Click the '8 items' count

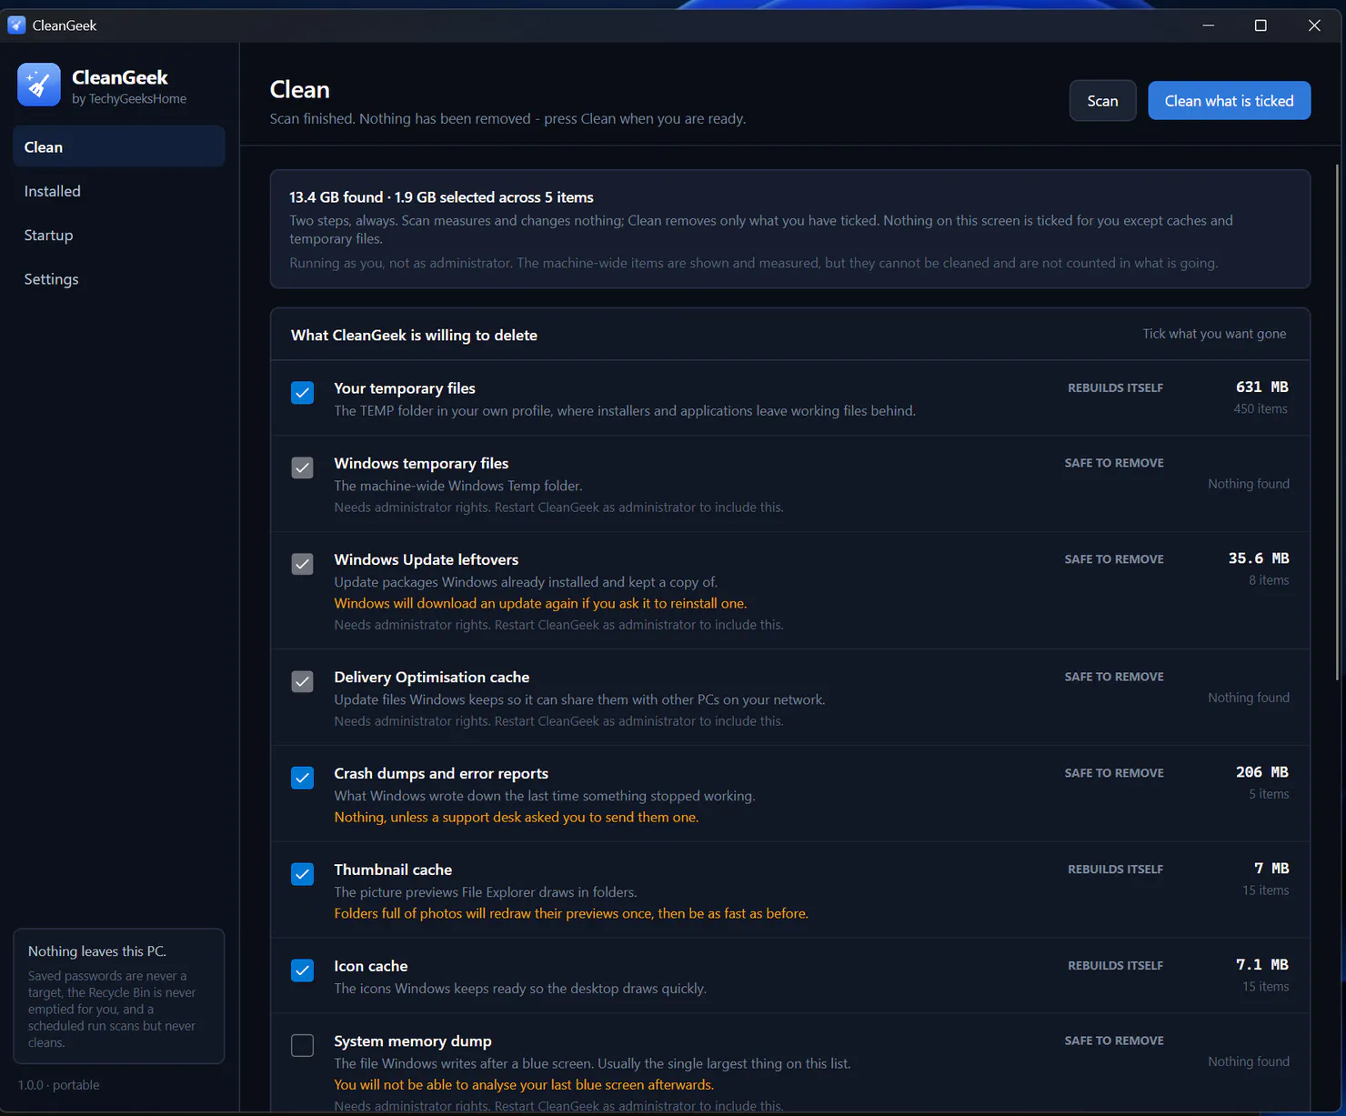click(x=1269, y=579)
